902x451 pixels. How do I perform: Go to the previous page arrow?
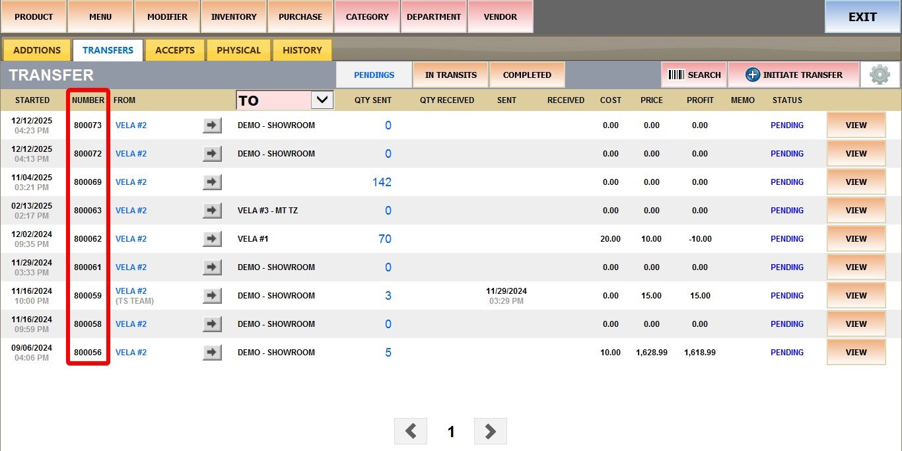pos(411,431)
